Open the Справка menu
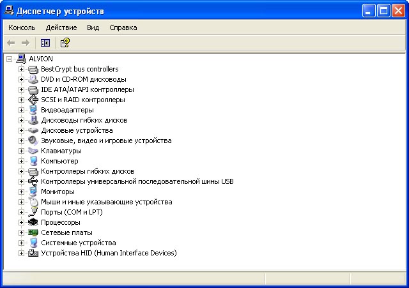Image resolution: width=409 pixels, height=288 pixels. coord(123,27)
